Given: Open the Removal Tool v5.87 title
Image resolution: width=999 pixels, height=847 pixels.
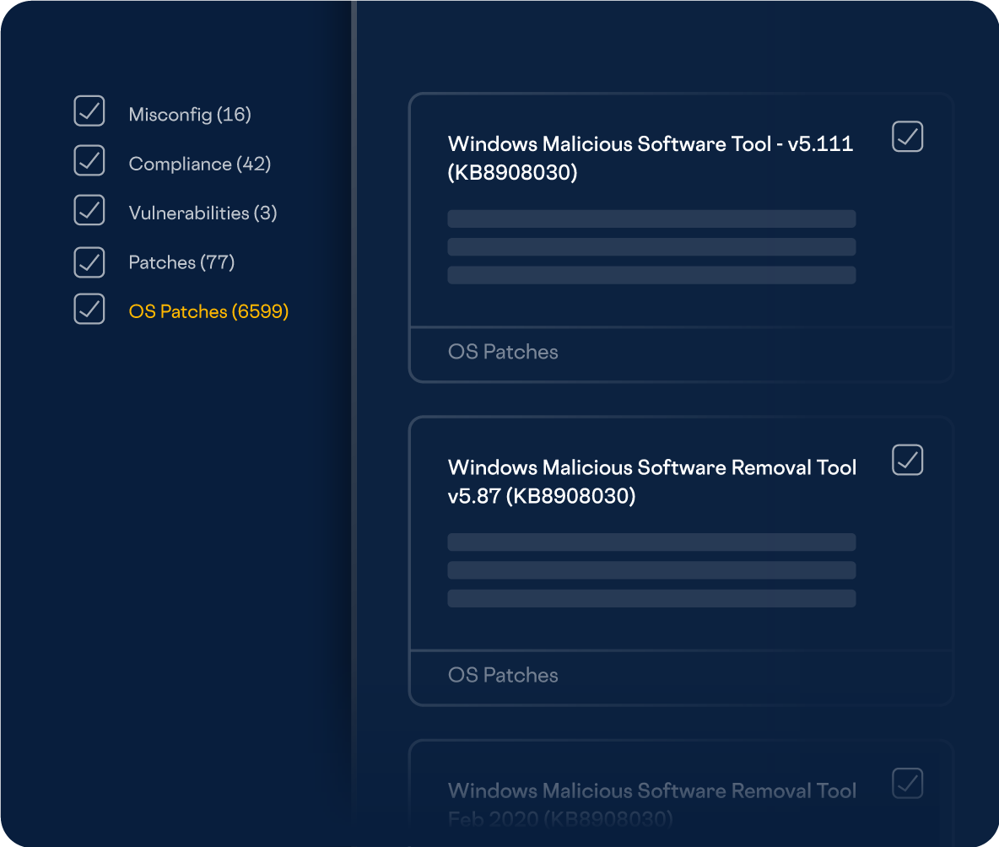Looking at the screenshot, I should tap(651, 481).
